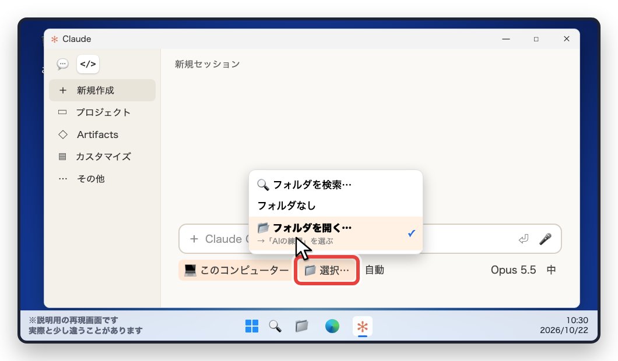Activate the microphone voice input icon
This screenshot has width=618, height=361.
pyautogui.click(x=545, y=239)
